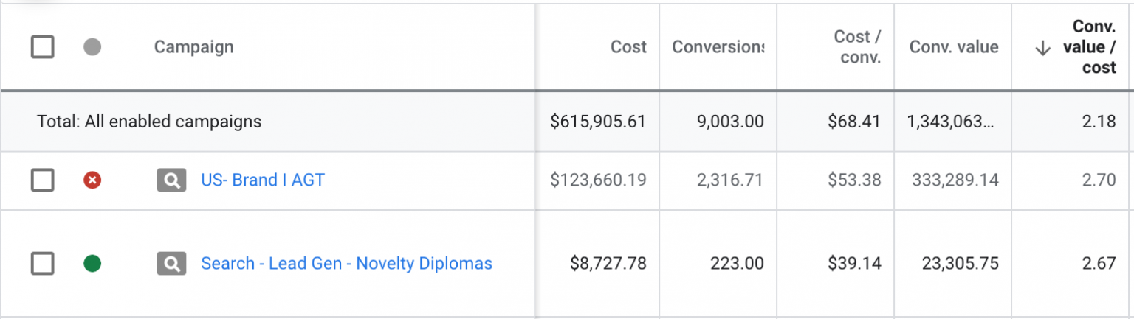Toggle sort on Conv. value / cost header
The height and width of the screenshot is (319, 1134).
pos(1089,47)
